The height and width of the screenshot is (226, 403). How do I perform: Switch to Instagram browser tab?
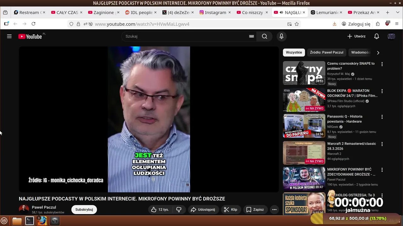coord(215,13)
